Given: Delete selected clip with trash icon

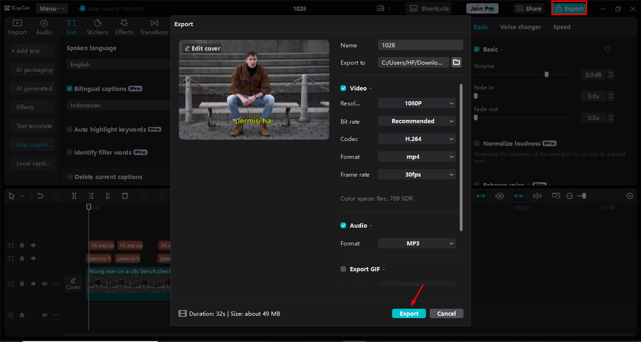Looking at the screenshot, I should click(125, 196).
